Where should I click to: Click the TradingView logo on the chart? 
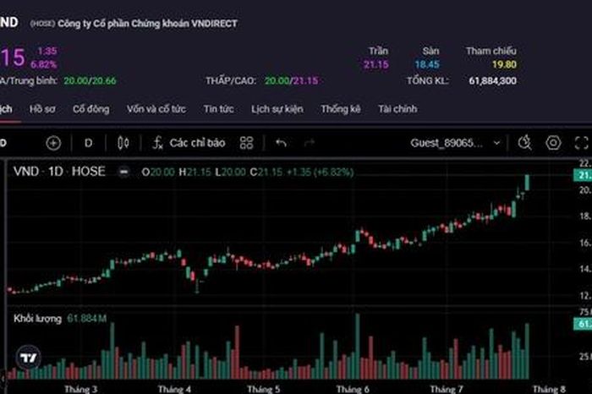pos(28,357)
